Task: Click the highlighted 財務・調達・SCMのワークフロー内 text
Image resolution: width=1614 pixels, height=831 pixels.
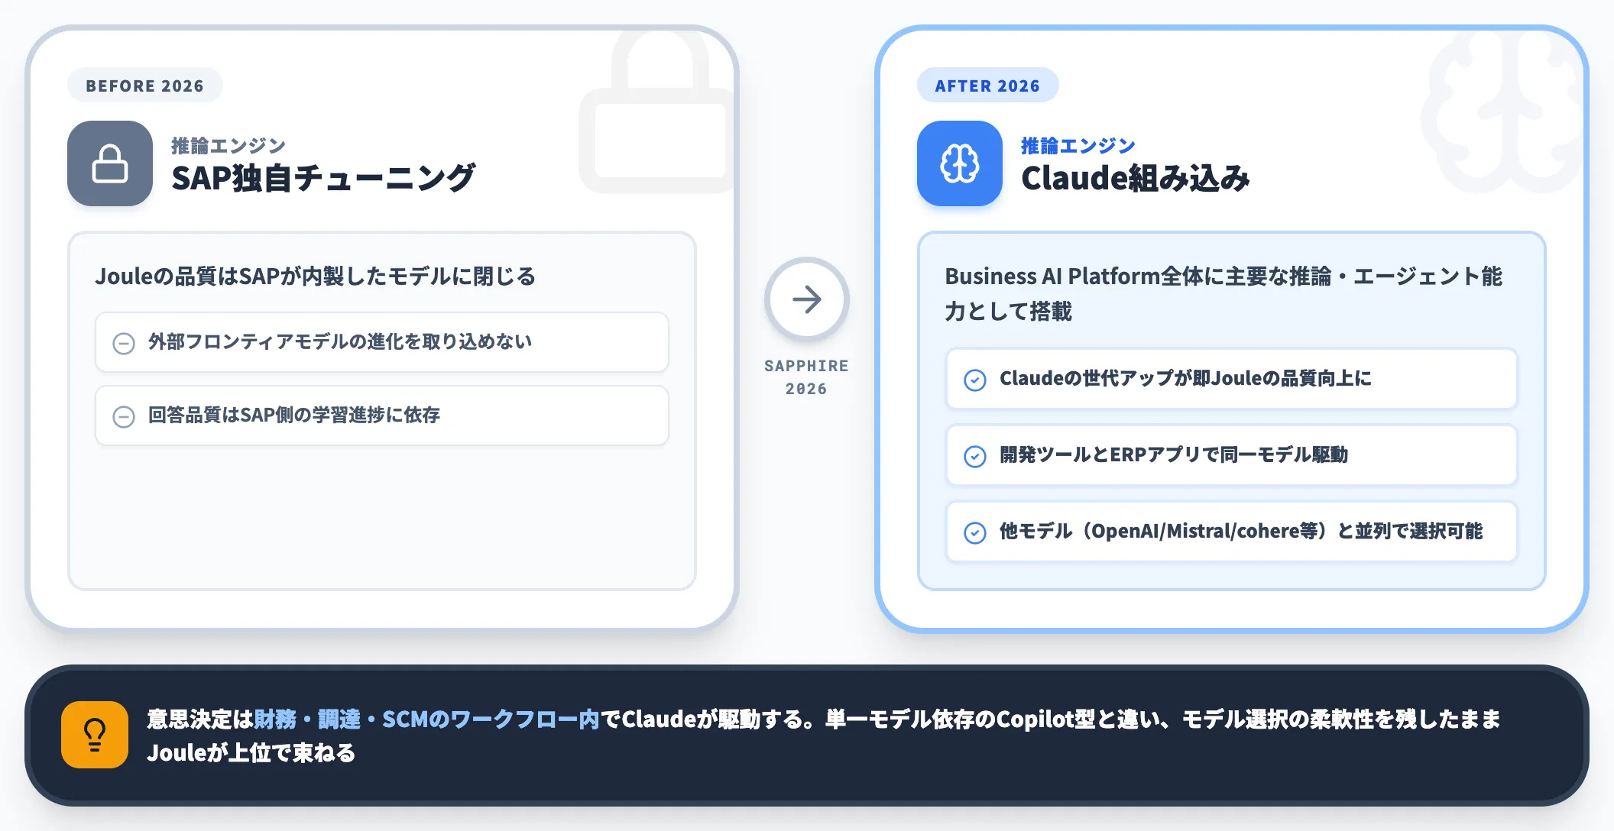Action: [426, 719]
